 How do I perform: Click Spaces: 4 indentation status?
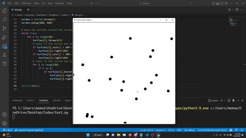click(x=160, y=130)
